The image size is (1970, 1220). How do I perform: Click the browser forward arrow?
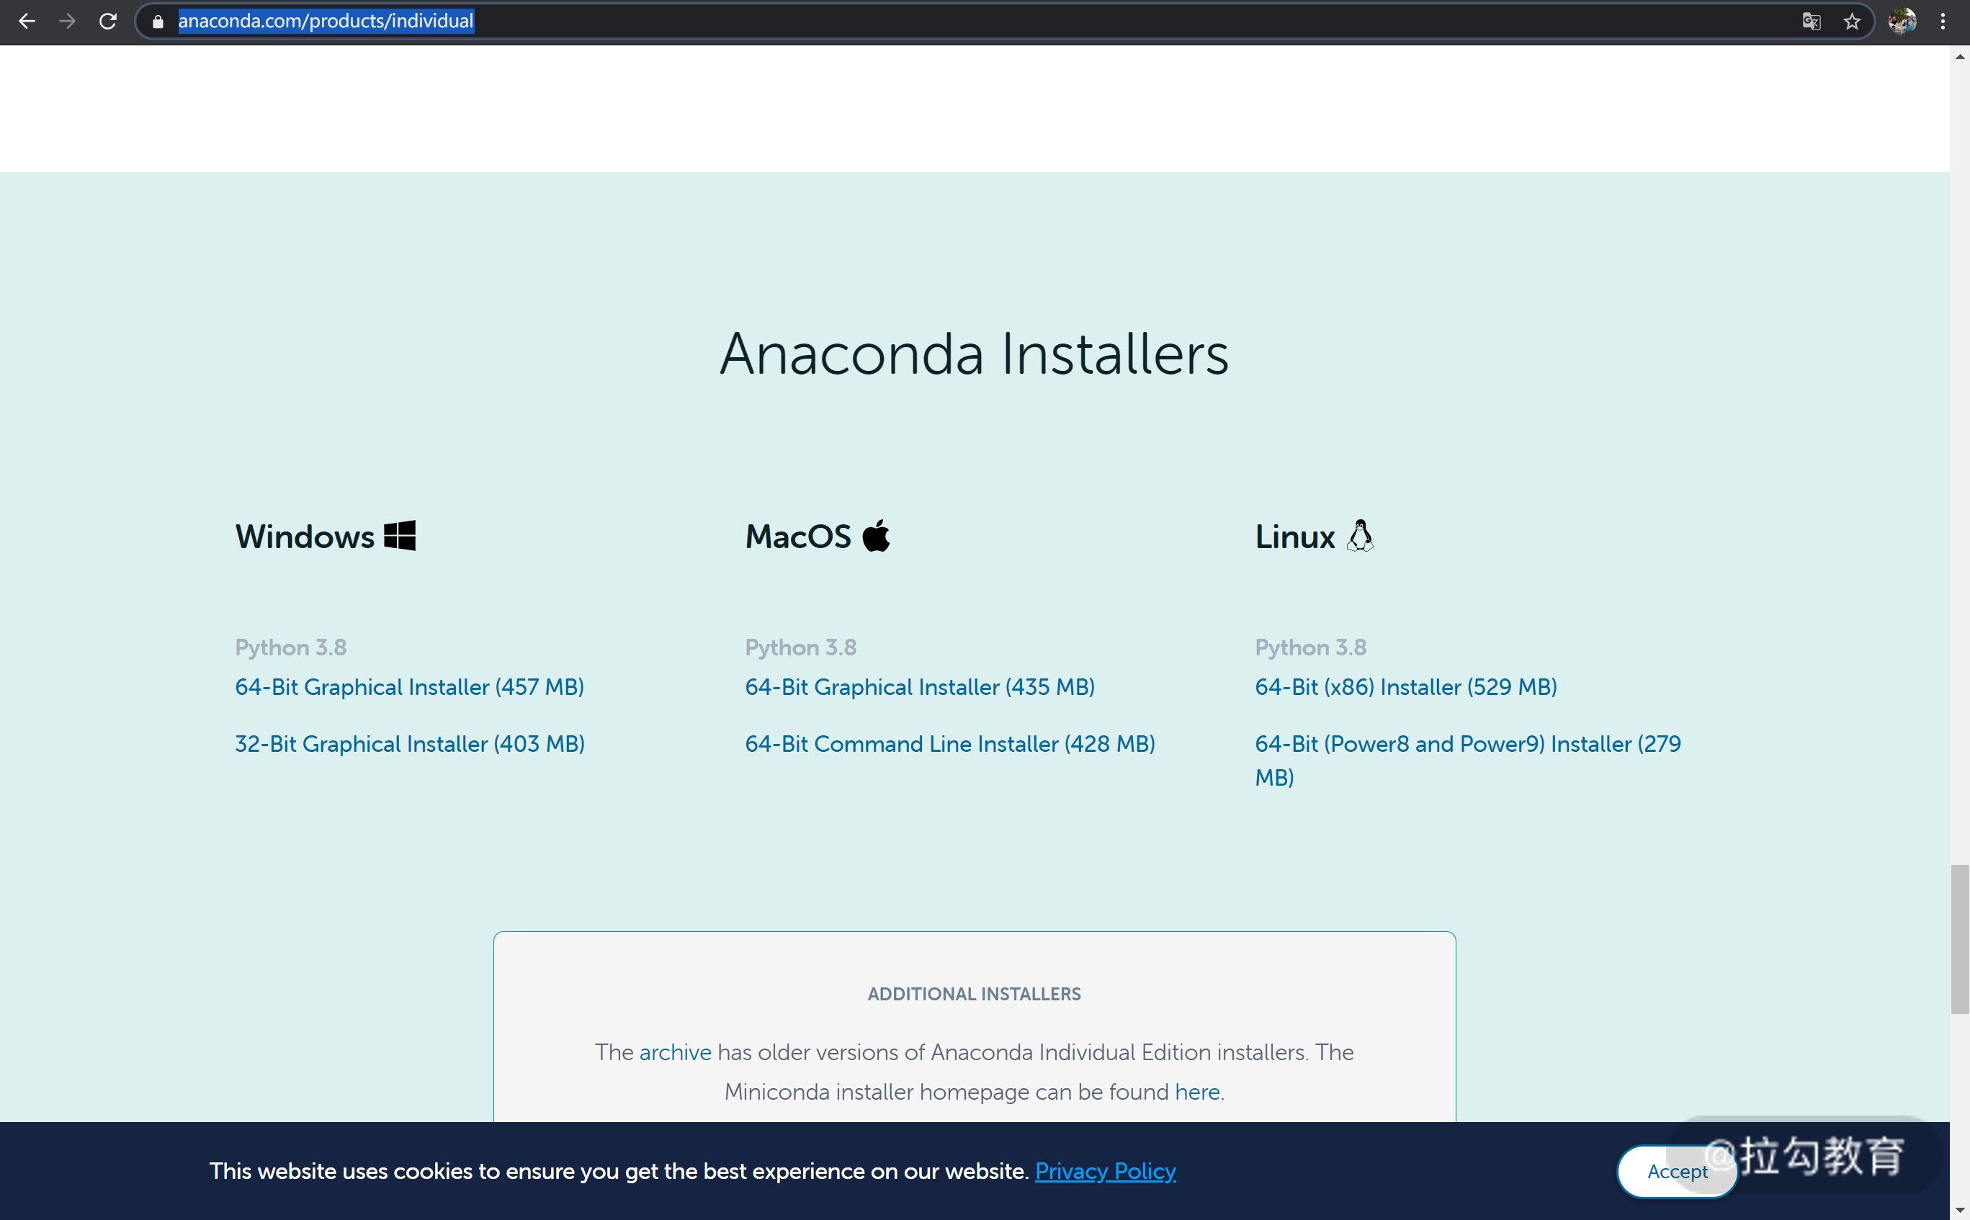click(x=68, y=21)
